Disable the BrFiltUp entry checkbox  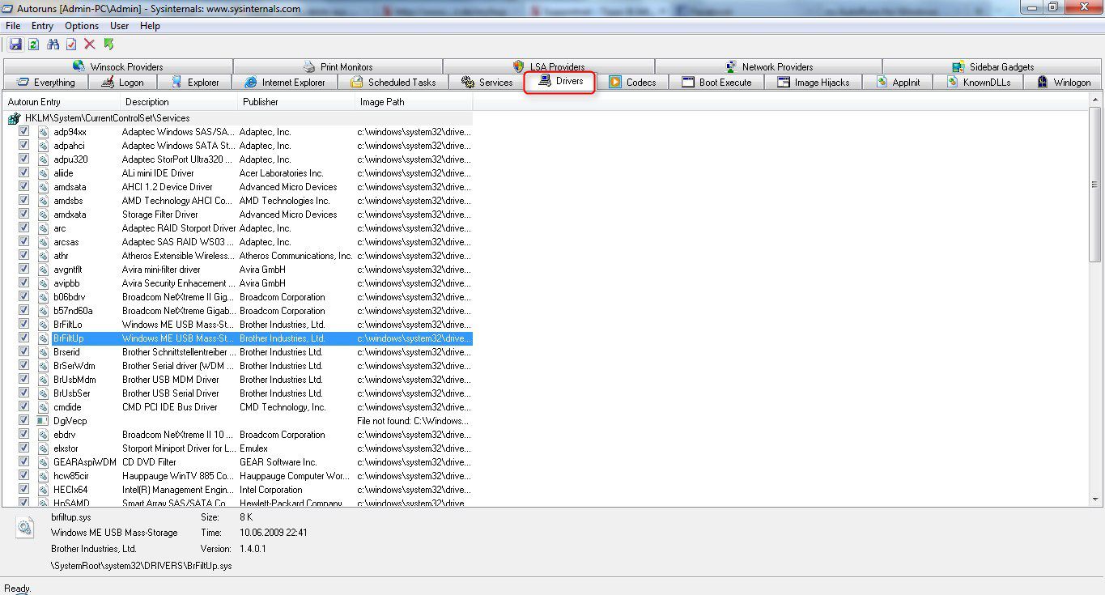tap(23, 338)
